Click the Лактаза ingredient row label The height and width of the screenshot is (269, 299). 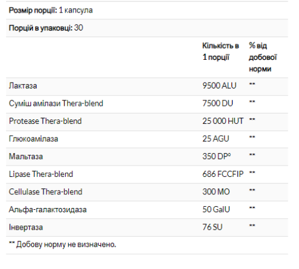[23, 86]
